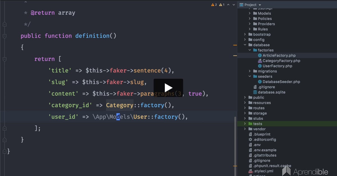This screenshot has height=176, width=337.
Task: Go to next highlighted error arrow
Action: pyautogui.click(x=234, y=5)
